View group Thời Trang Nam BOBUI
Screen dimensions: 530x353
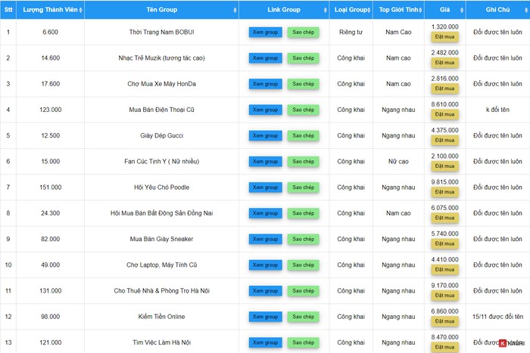click(x=265, y=32)
